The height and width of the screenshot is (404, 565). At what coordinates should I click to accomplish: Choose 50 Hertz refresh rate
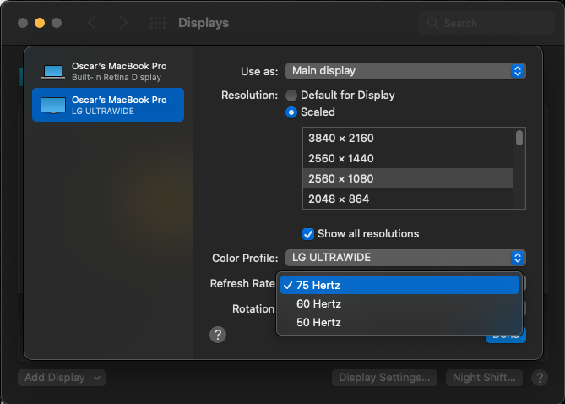(x=318, y=322)
